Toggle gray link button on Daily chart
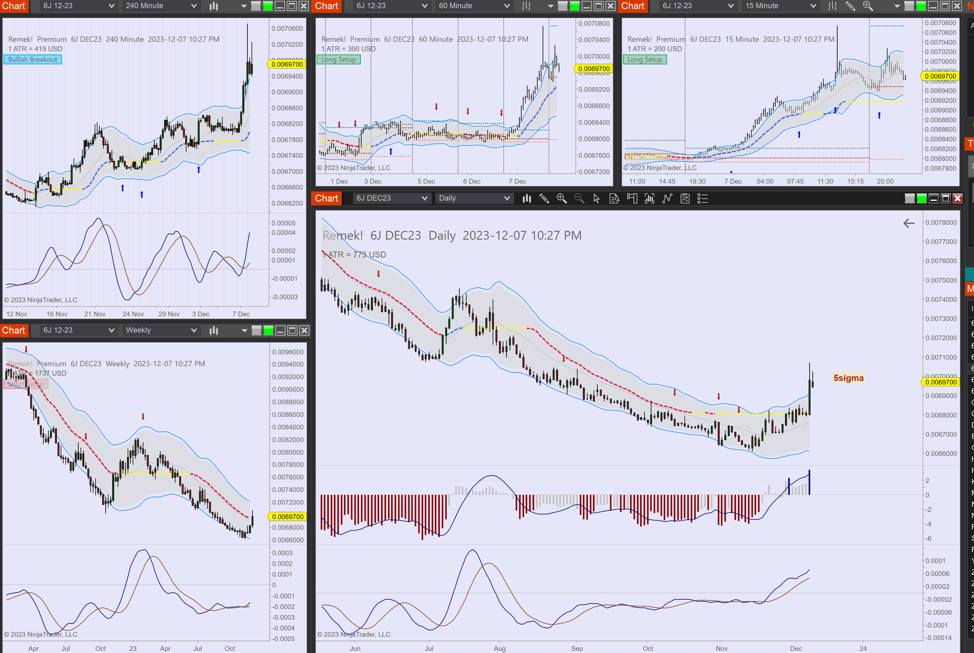 [909, 199]
